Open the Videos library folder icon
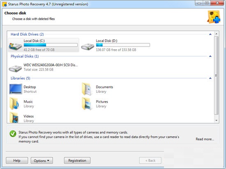 coord(14,118)
